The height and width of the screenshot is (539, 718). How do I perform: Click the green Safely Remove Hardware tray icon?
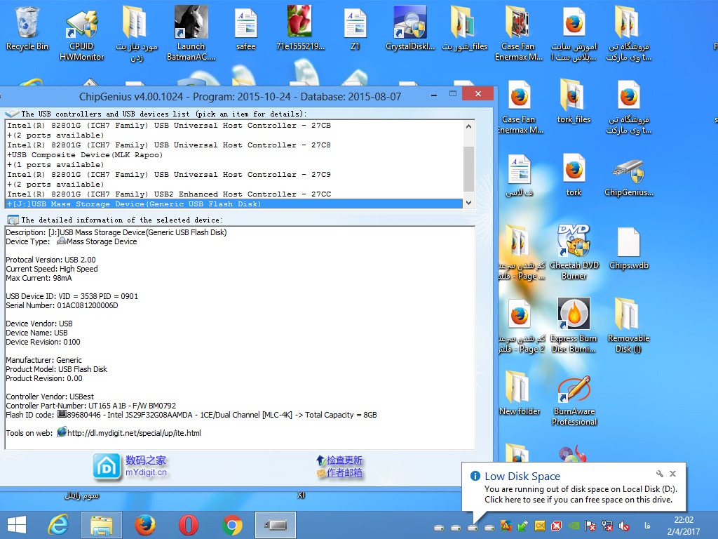pos(522,526)
